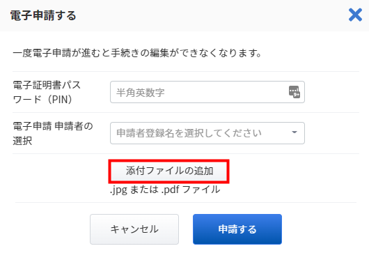Click the 電子証明書パスワード（PIN） label
Viewport: 369px width, 253px height.
47,92
